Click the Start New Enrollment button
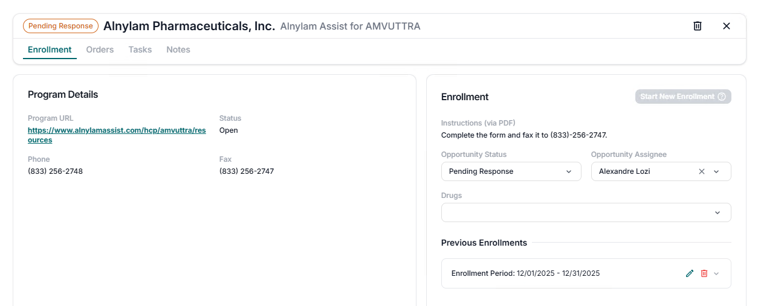758x306 pixels. coord(677,97)
